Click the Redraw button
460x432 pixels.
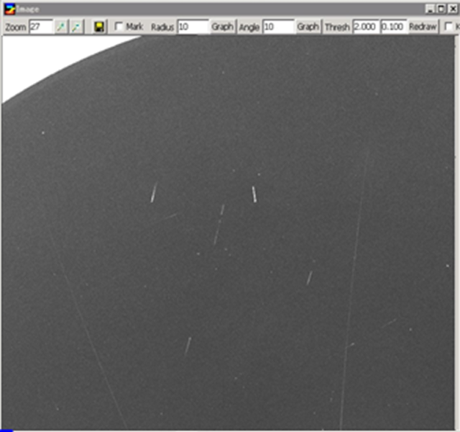[423, 27]
